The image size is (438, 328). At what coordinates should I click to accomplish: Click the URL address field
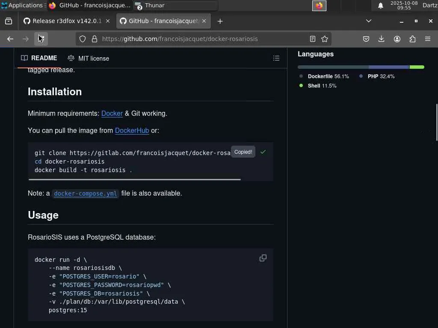click(x=204, y=39)
